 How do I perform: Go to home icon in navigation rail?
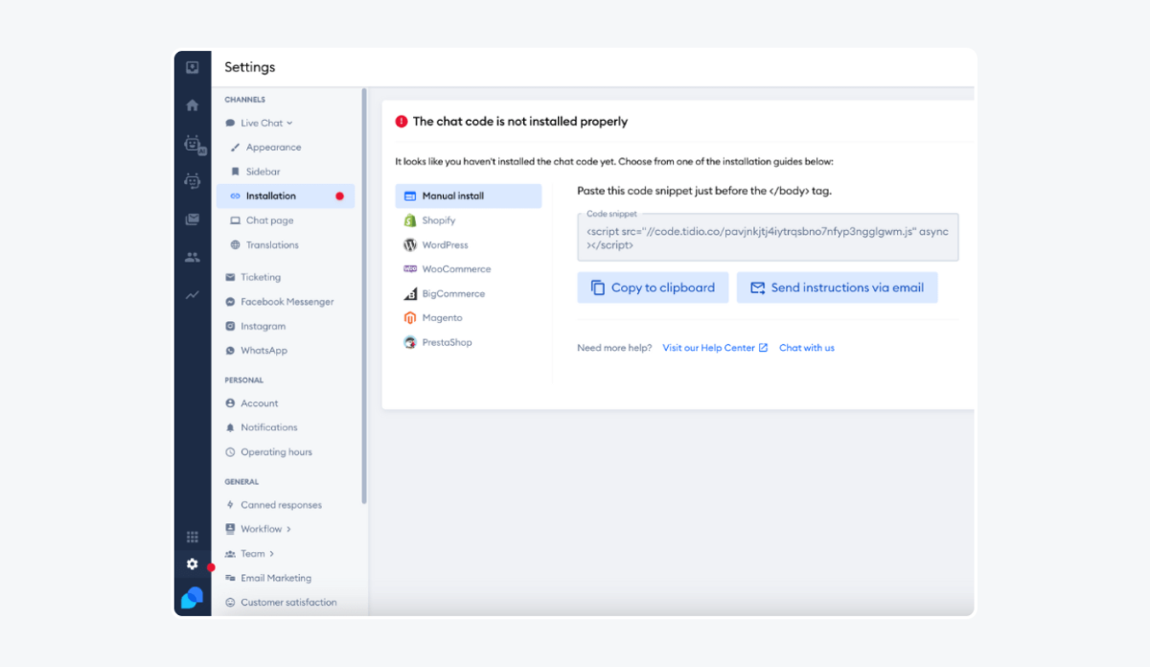(193, 105)
